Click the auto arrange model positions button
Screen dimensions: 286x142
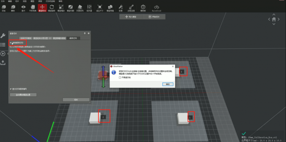tap(23, 95)
